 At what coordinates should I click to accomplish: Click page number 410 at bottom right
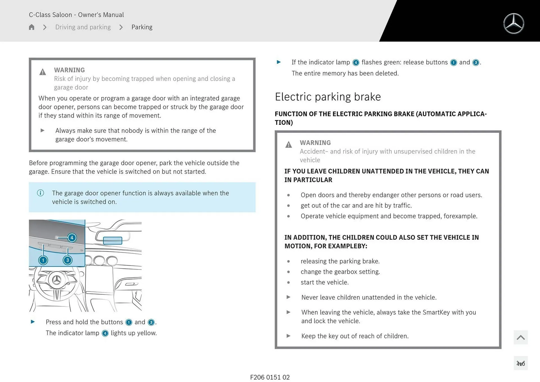521,363
